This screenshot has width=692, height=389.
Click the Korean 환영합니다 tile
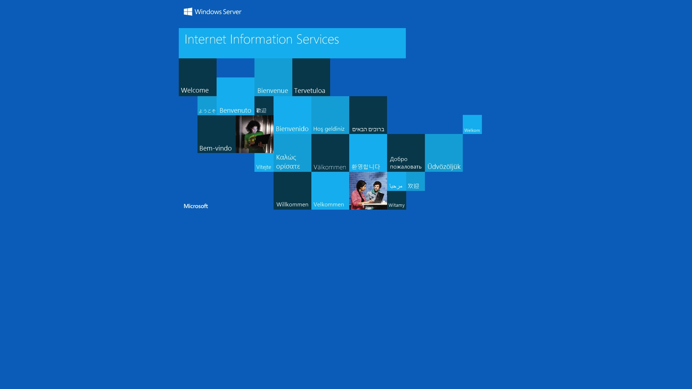click(x=368, y=153)
